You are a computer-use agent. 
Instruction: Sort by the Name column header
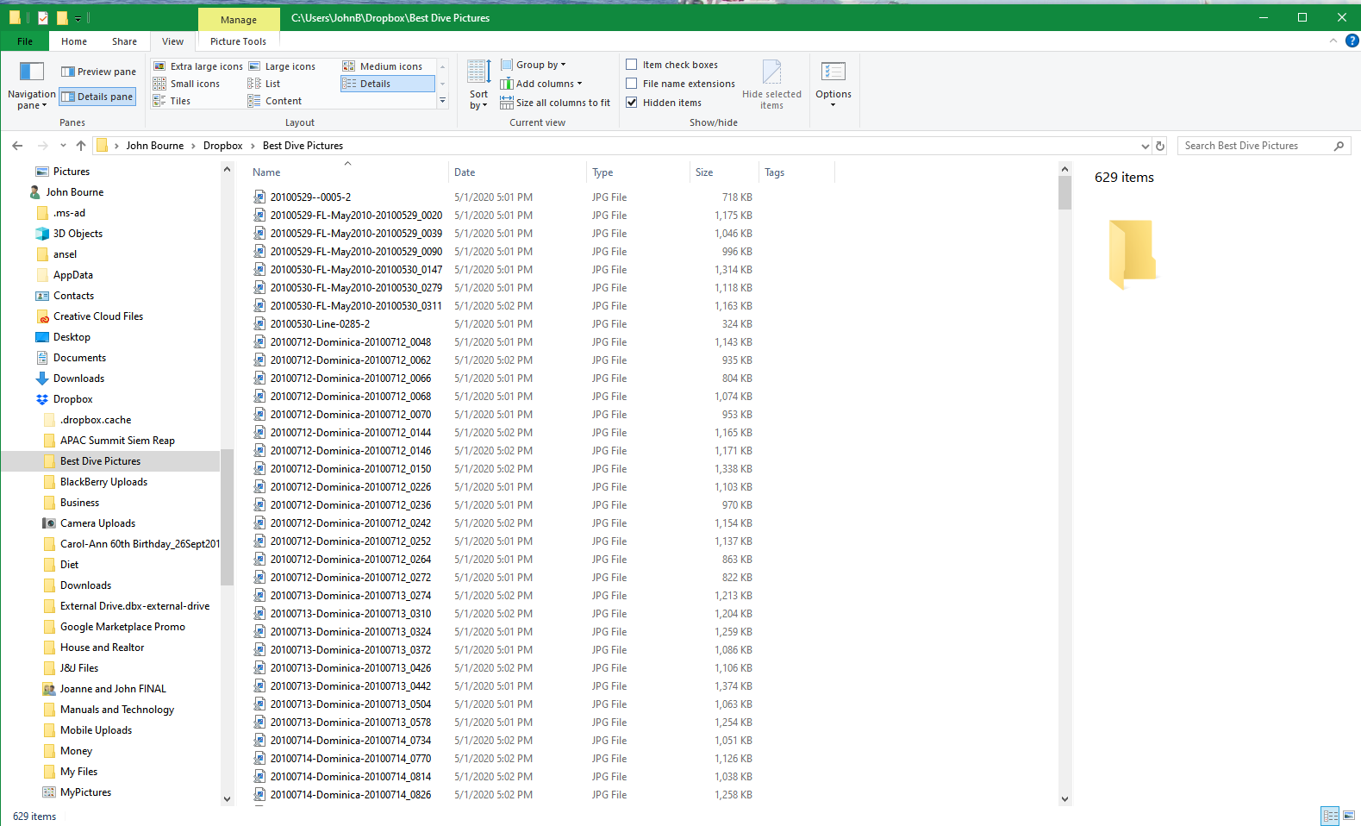click(348, 172)
